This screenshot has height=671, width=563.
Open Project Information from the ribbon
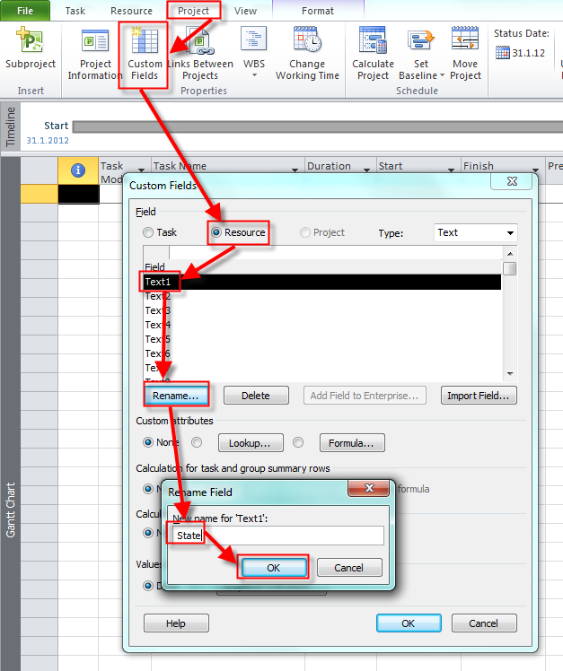[x=95, y=41]
